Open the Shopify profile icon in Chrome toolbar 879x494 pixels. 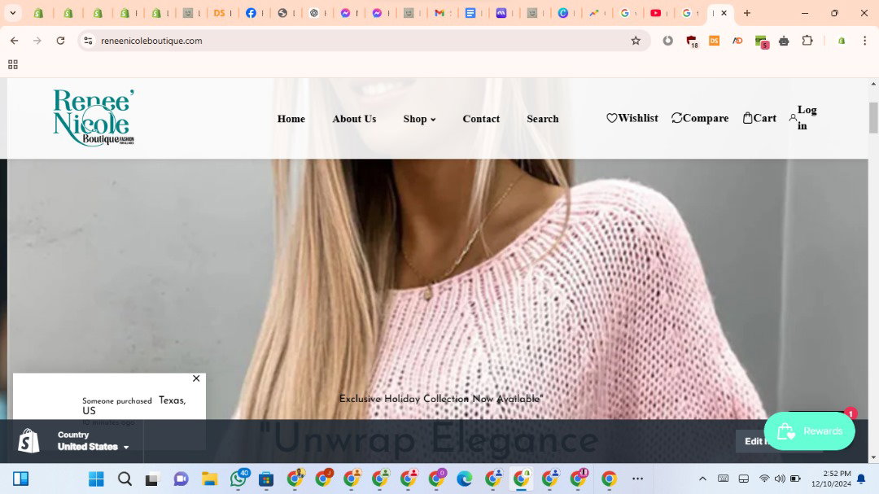tap(842, 41)
